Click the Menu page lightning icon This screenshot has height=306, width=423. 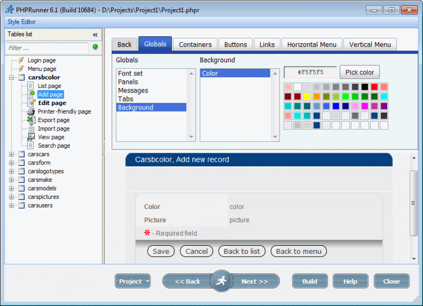[x=21, y=69]
